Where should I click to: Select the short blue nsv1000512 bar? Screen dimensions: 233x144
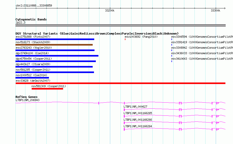pos(32,78)
